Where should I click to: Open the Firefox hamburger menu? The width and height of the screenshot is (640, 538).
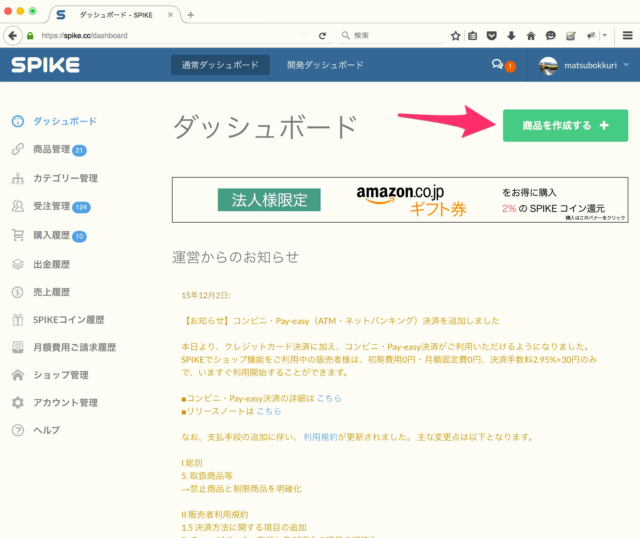[627, 35]
